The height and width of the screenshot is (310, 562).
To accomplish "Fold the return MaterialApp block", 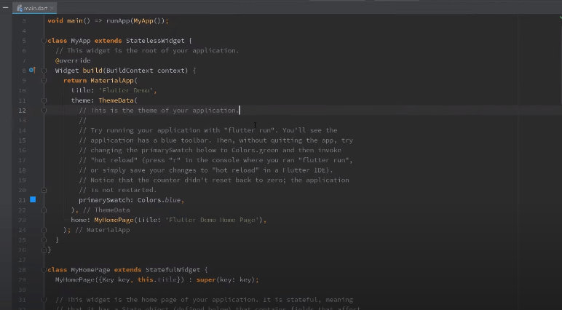I will click(x=44, y=81).
